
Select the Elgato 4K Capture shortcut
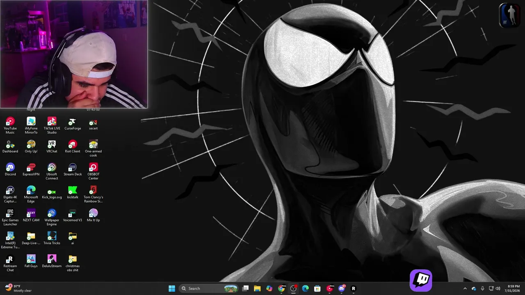[x=10, y=194]
